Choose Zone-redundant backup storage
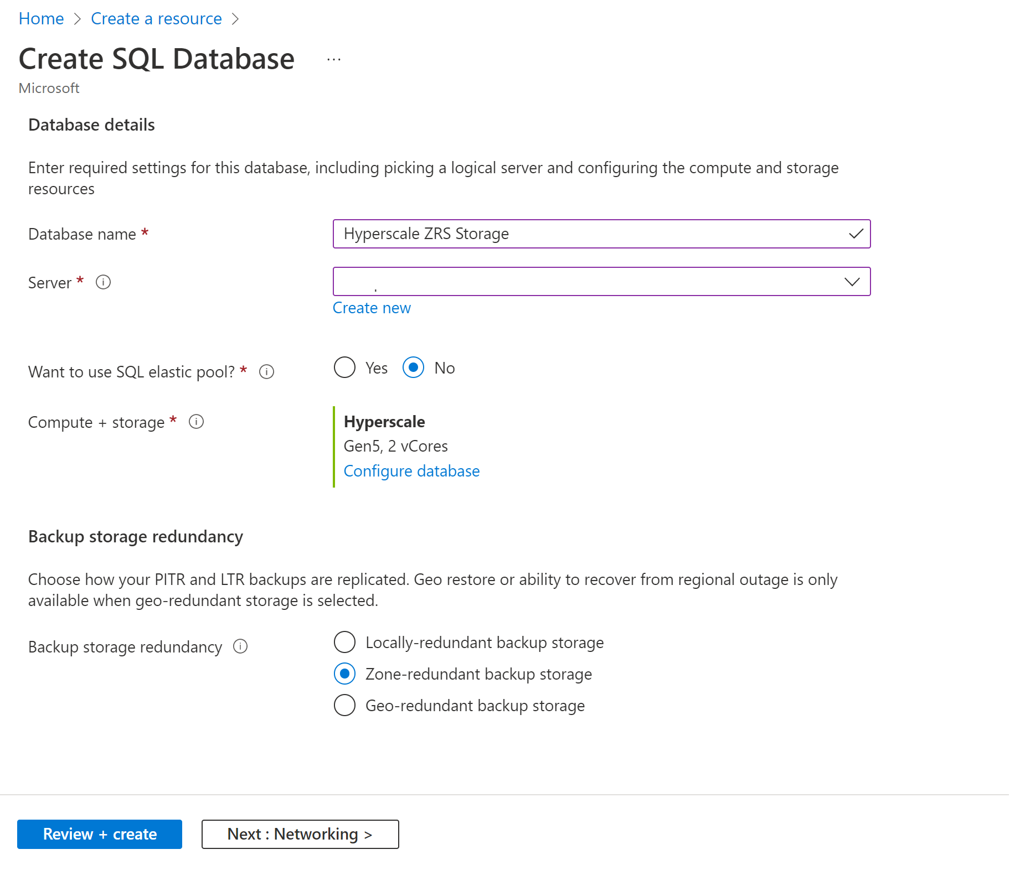This screenshot has width=1020, height=870. click(x=344, y=674)
